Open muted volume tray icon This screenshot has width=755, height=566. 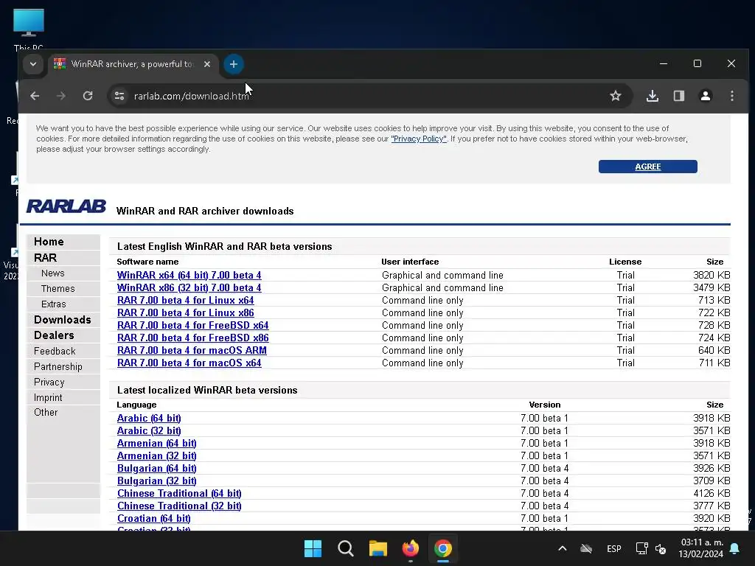coord(661,548)
